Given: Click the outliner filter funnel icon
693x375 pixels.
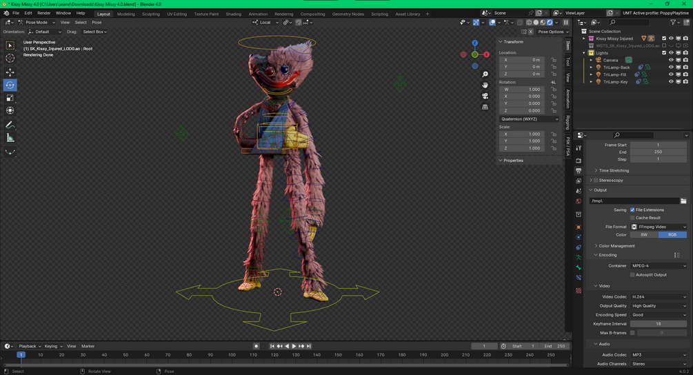Looking at the screenshot, I should 673,22.
